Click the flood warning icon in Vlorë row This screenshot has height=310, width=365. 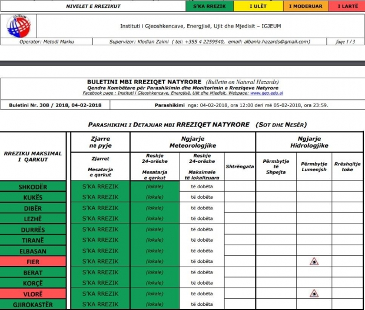click(314, 293)
